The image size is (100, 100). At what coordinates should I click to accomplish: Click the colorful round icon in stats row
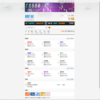74,31
